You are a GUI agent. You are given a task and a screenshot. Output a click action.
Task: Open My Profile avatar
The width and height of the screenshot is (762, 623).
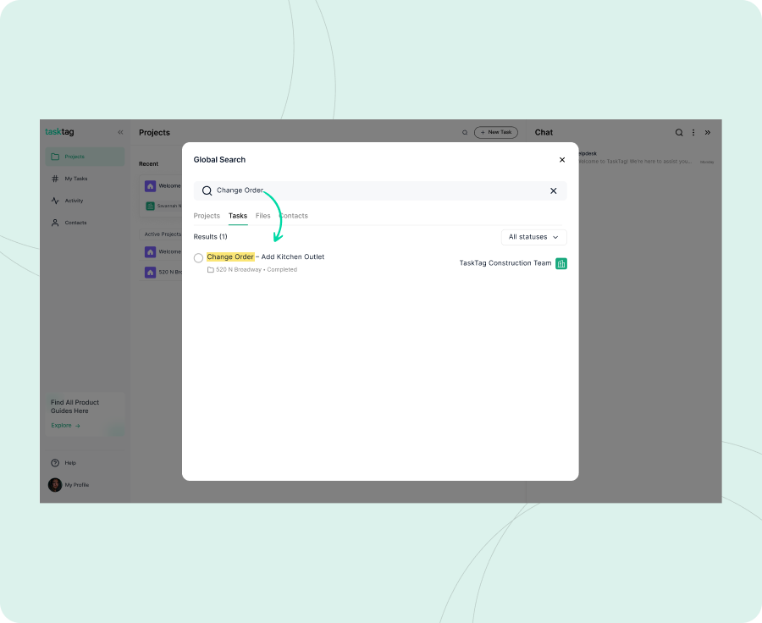56,485
